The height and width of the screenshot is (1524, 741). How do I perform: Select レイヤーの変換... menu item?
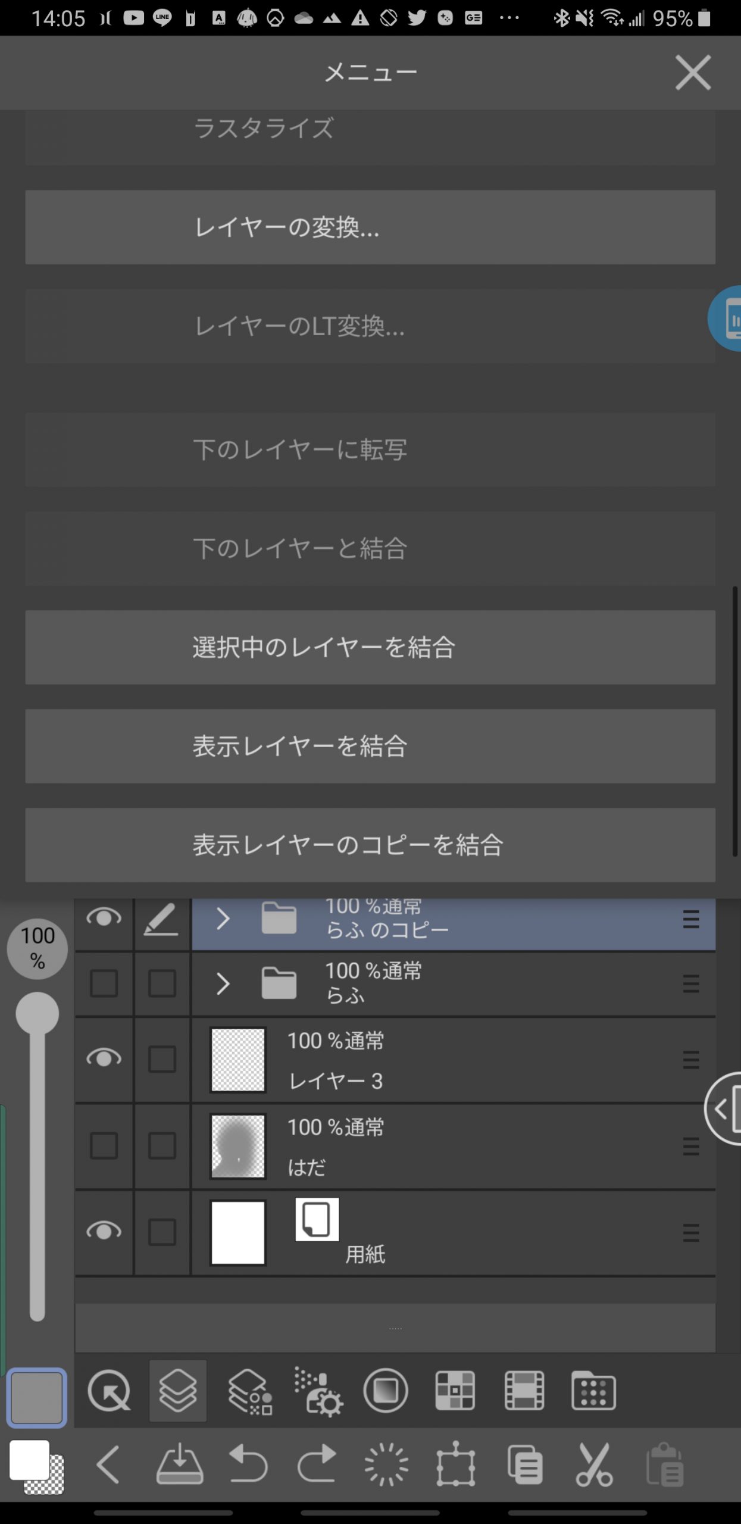pos(370,227)
